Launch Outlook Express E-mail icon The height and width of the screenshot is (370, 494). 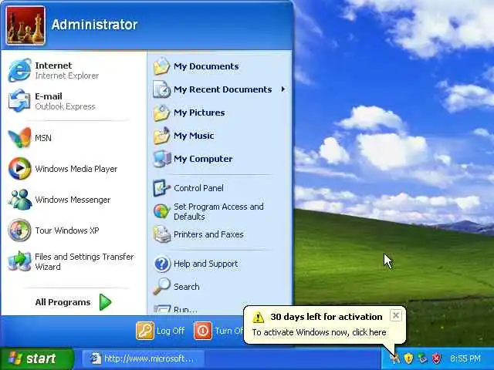19,101
